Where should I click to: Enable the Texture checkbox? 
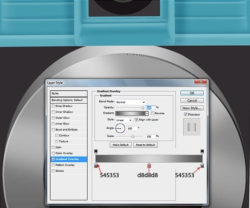click(x=57, y=141)
